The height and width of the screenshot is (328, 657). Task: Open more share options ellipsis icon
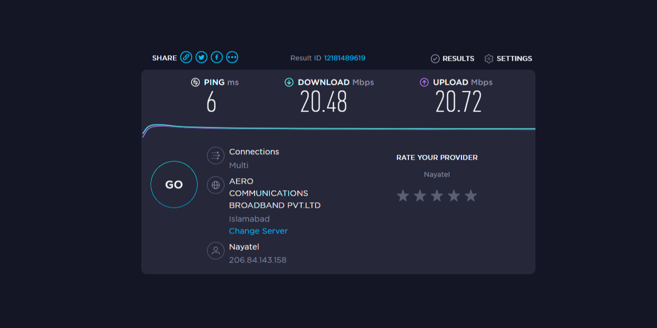(232, 57)
